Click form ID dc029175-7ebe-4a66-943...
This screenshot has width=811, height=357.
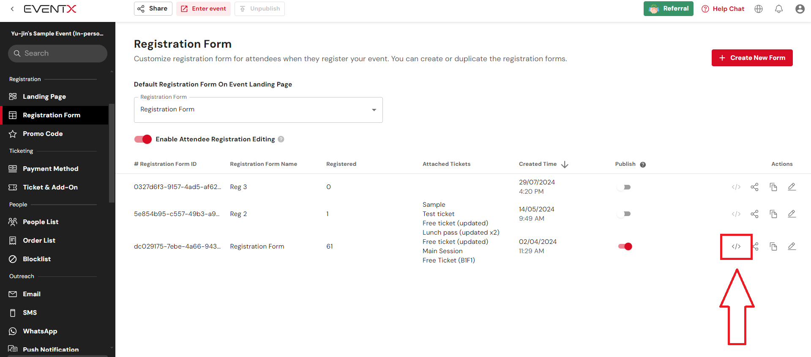coord(177,246)
